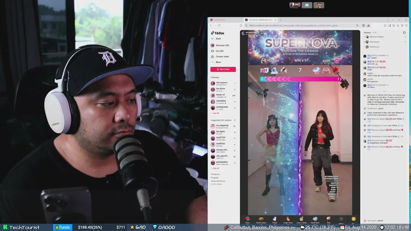
Task: Click the Get Coins button
Action: pyautogui.click(x=223, y=69)
